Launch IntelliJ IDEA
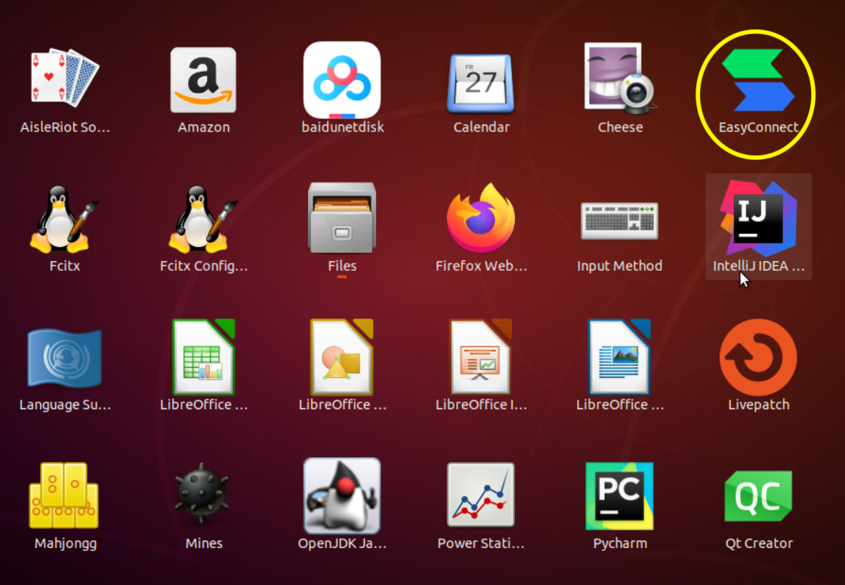Image resolution: width=845 pixels, height=585 pixels. point(758,219)
